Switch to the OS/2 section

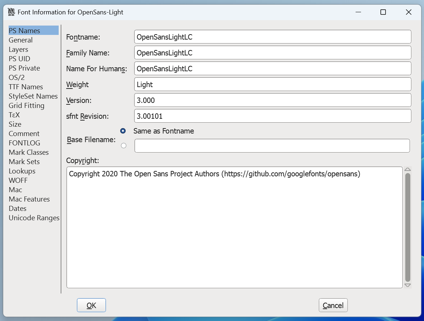[x=17, y=77]
